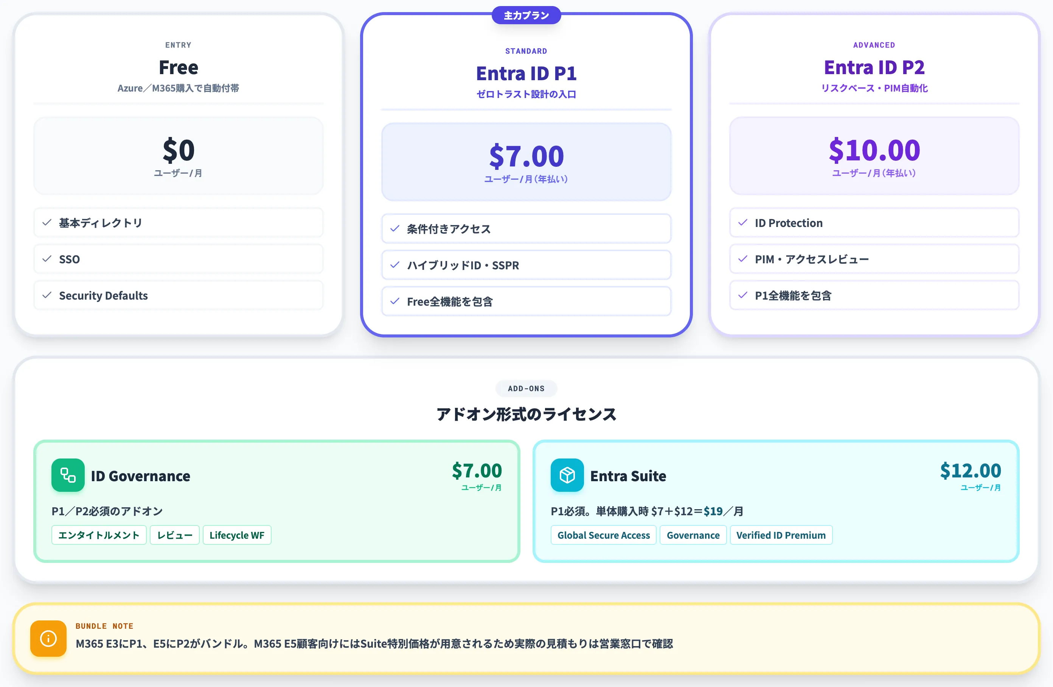Click the リスクベース・PIM自動化 subtitle

point(874,88)
